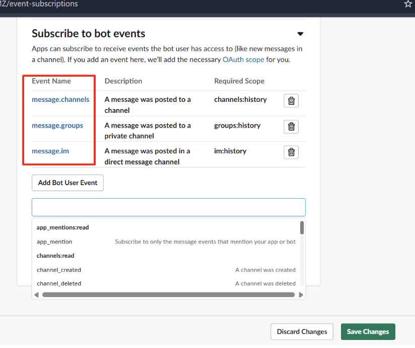This screenshot has width=415, height=348.
Task: Open the message.im event link
Action: 50,151
